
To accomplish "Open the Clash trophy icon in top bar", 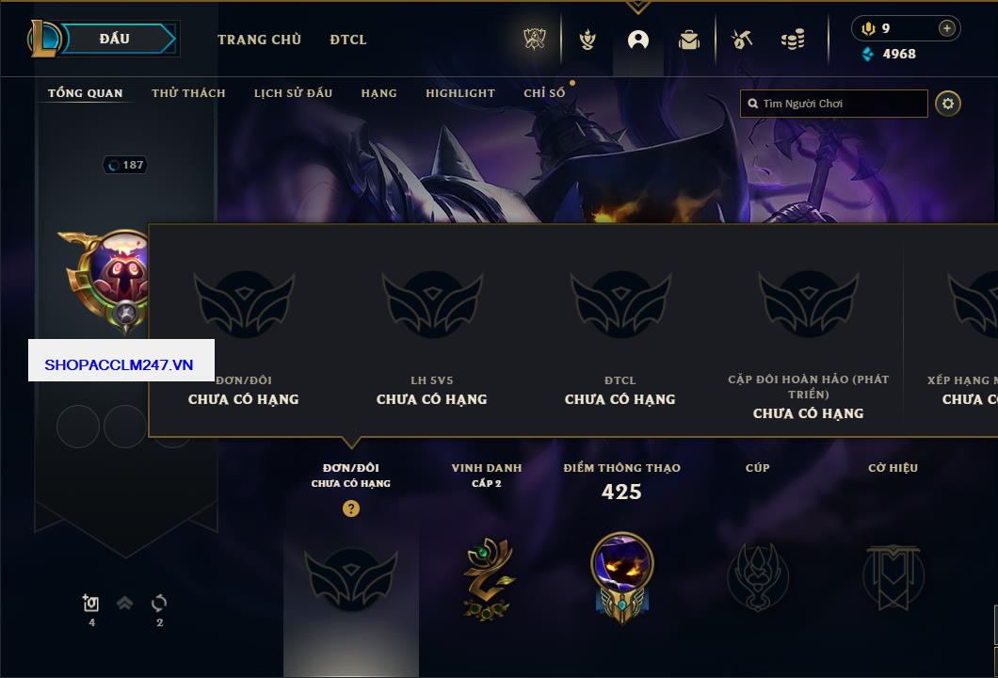I will 535,40.
